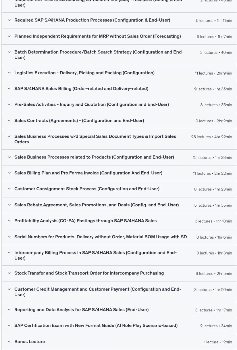Click chevron next to Pre-Sales Activities Inquiry
The width and height of the screenshot is (237, 350).
coord(9,104)
